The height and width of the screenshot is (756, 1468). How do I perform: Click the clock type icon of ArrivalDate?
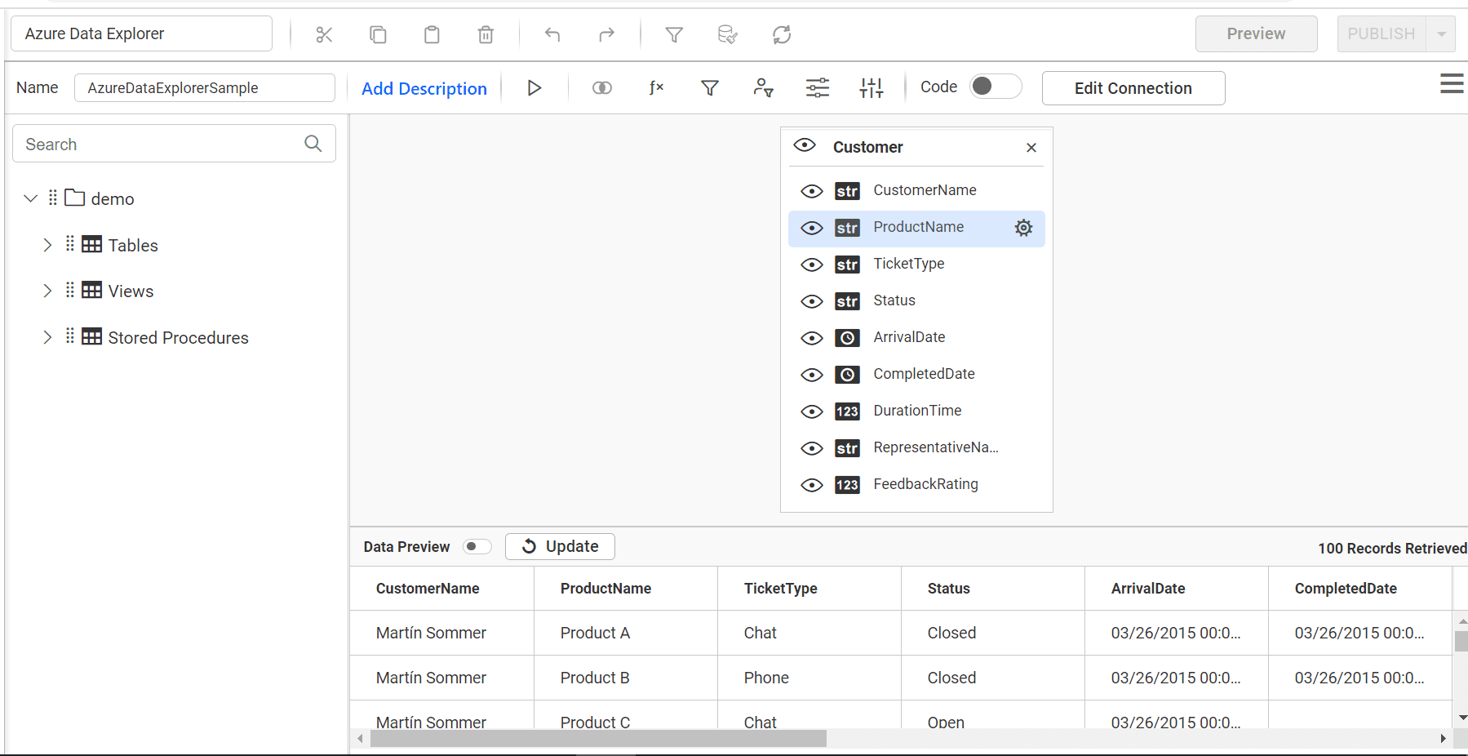[847, 338]
